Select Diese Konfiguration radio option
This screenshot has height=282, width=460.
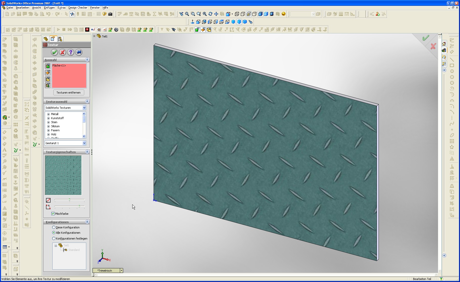[54, 227]
